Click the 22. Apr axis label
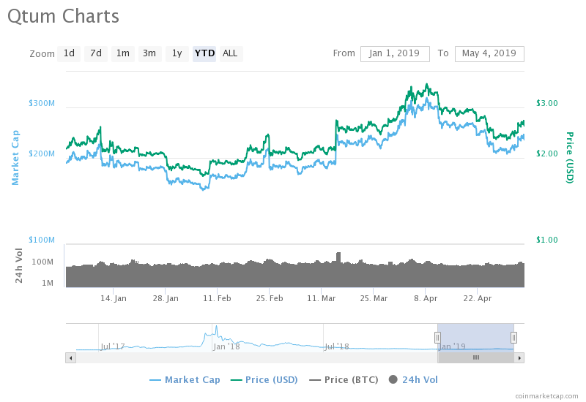The height and width of the screenshot is (402, 586). [x=478, y=298]
